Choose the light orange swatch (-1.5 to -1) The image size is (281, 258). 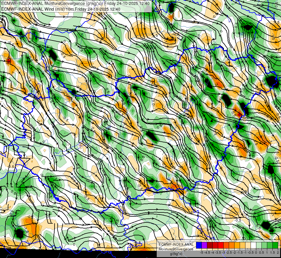pyautogui.click(x=243, y=245)
